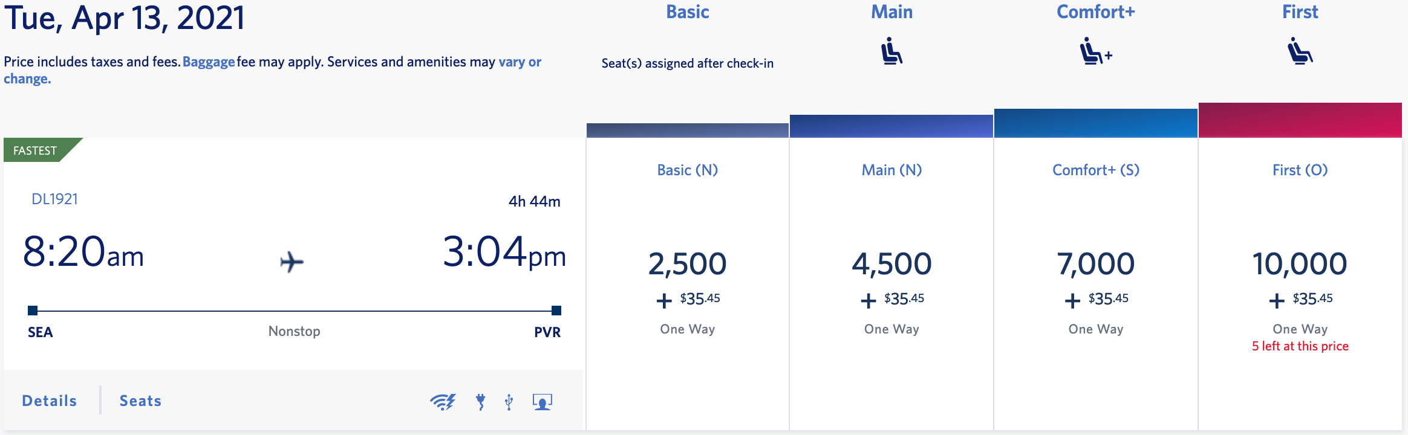The height and width of the screenshot is (435, 1408).
Task: Click the airplane icon between flight times
Action: click(292, 262)
